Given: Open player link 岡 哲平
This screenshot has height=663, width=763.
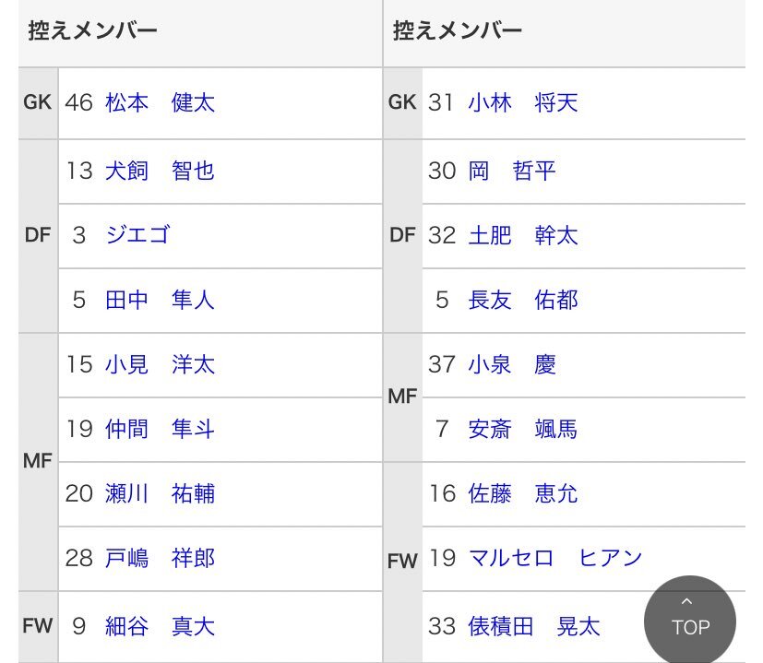Looking at the screenshot, I should pos(512,171).
